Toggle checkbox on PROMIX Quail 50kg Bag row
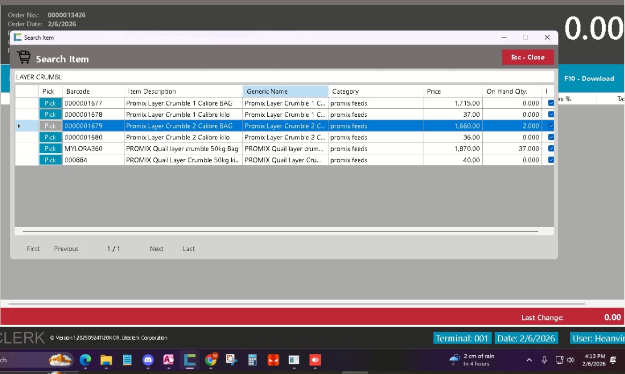 click(551, 149)
